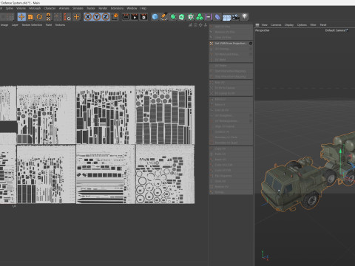This screenshot has height=266, width=355.
Task: Toggle X axis lock
Action: 88,17
